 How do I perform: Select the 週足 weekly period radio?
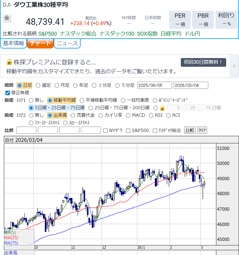[x=38, y=85]
